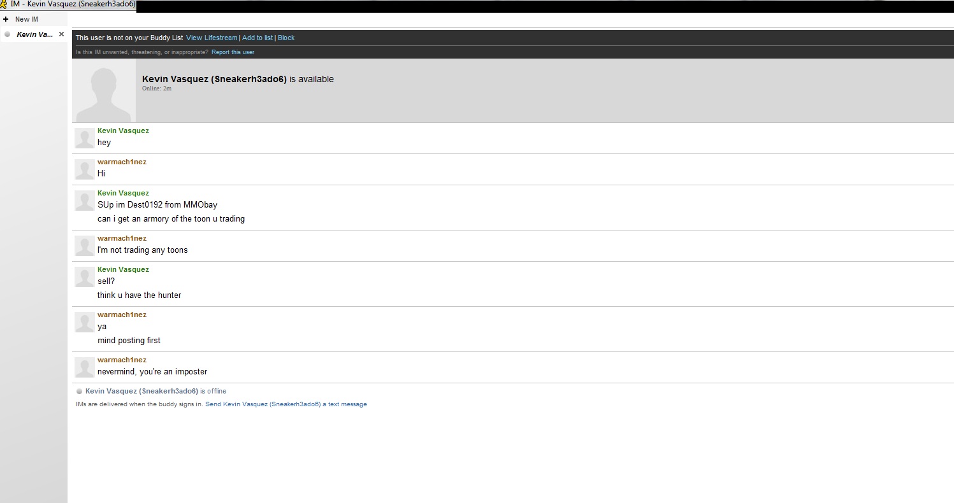Click the gray offline status dot
This screenshot has width=954, height=503.
pyautogui.click(x=79, y=392)
